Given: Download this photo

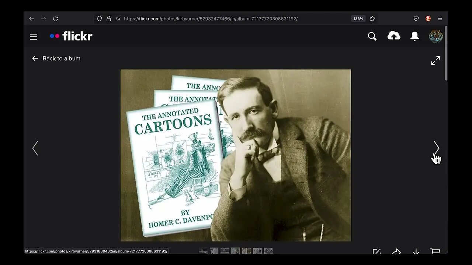Looking at the screenshot, I should [x=416, y=252].
